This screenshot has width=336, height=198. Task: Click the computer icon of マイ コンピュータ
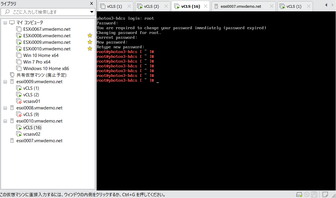12,22
